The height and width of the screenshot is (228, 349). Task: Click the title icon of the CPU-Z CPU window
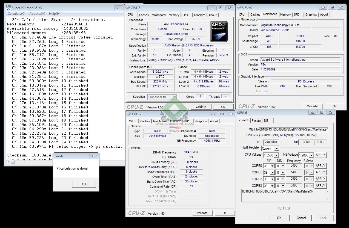127,8
